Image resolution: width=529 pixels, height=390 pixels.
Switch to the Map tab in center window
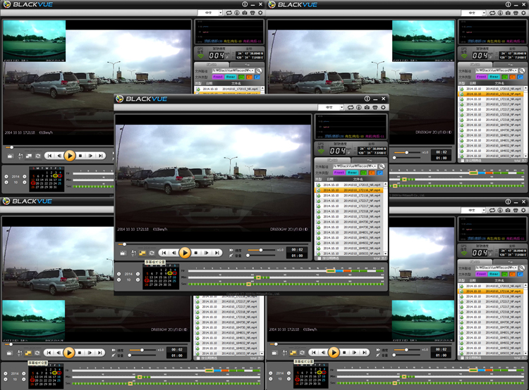(x=369, y=159)
